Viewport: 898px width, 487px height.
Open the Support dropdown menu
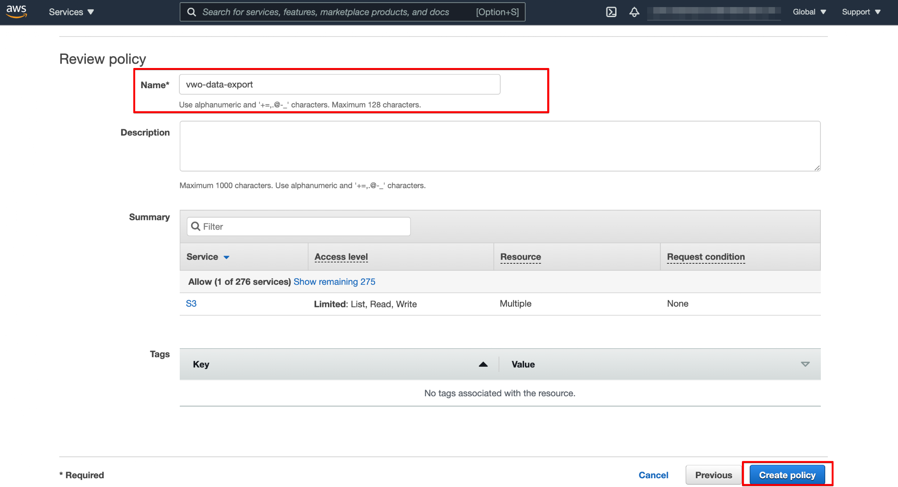[861, 12]
